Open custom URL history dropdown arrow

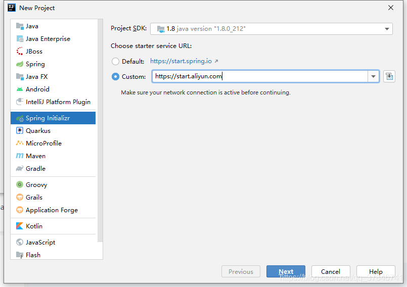[x=373, y=77]
